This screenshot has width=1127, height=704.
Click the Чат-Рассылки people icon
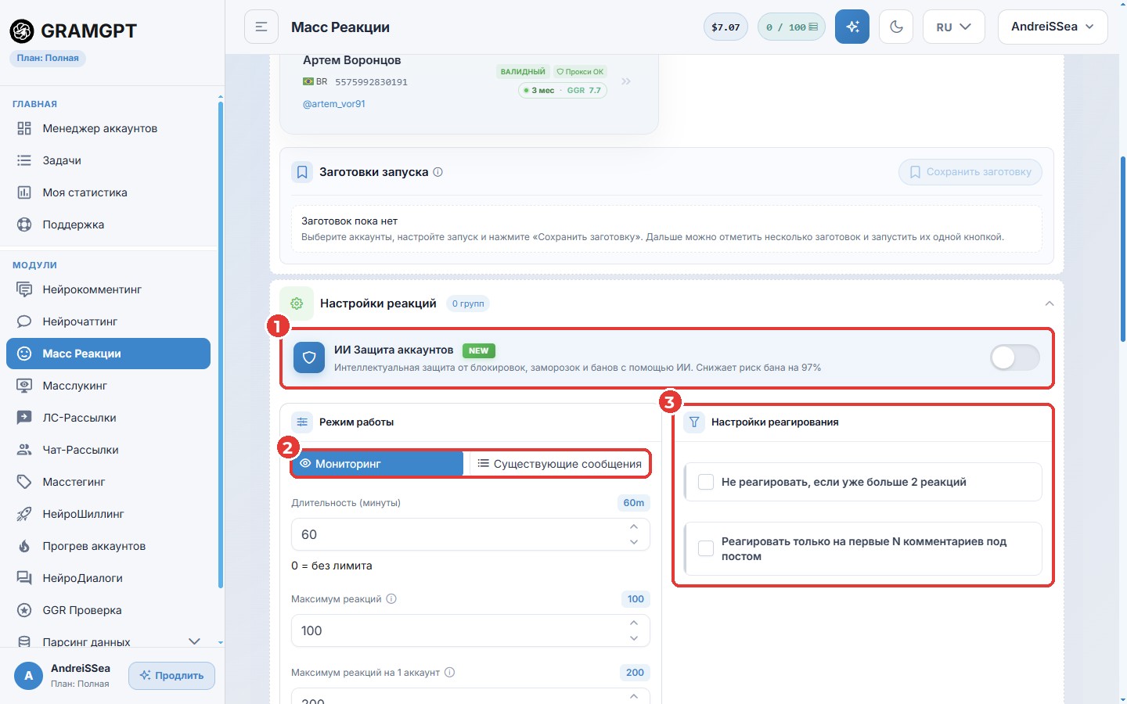point(24,450)
